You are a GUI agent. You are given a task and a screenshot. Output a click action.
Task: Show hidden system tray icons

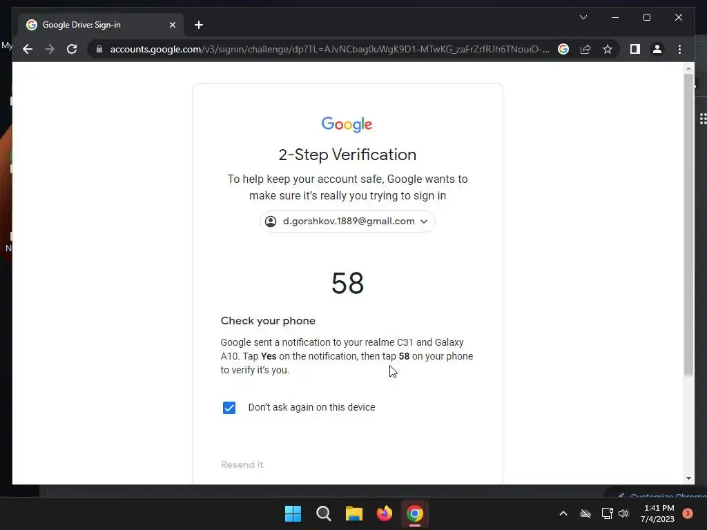pyautogui.click(x=563, y=513)
